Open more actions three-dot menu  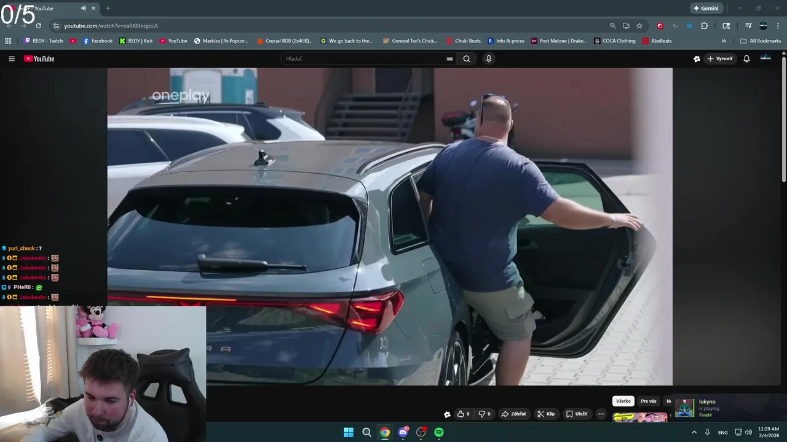(601, 414)
